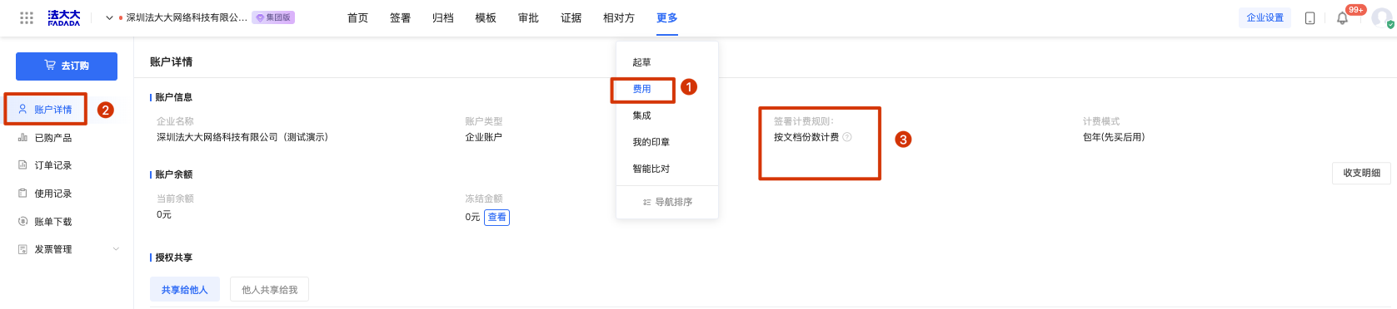Viewport: 1397px width, 309px height.
Task: Click the 查看 frozen amount link
Action: click(x=496, y=217)
